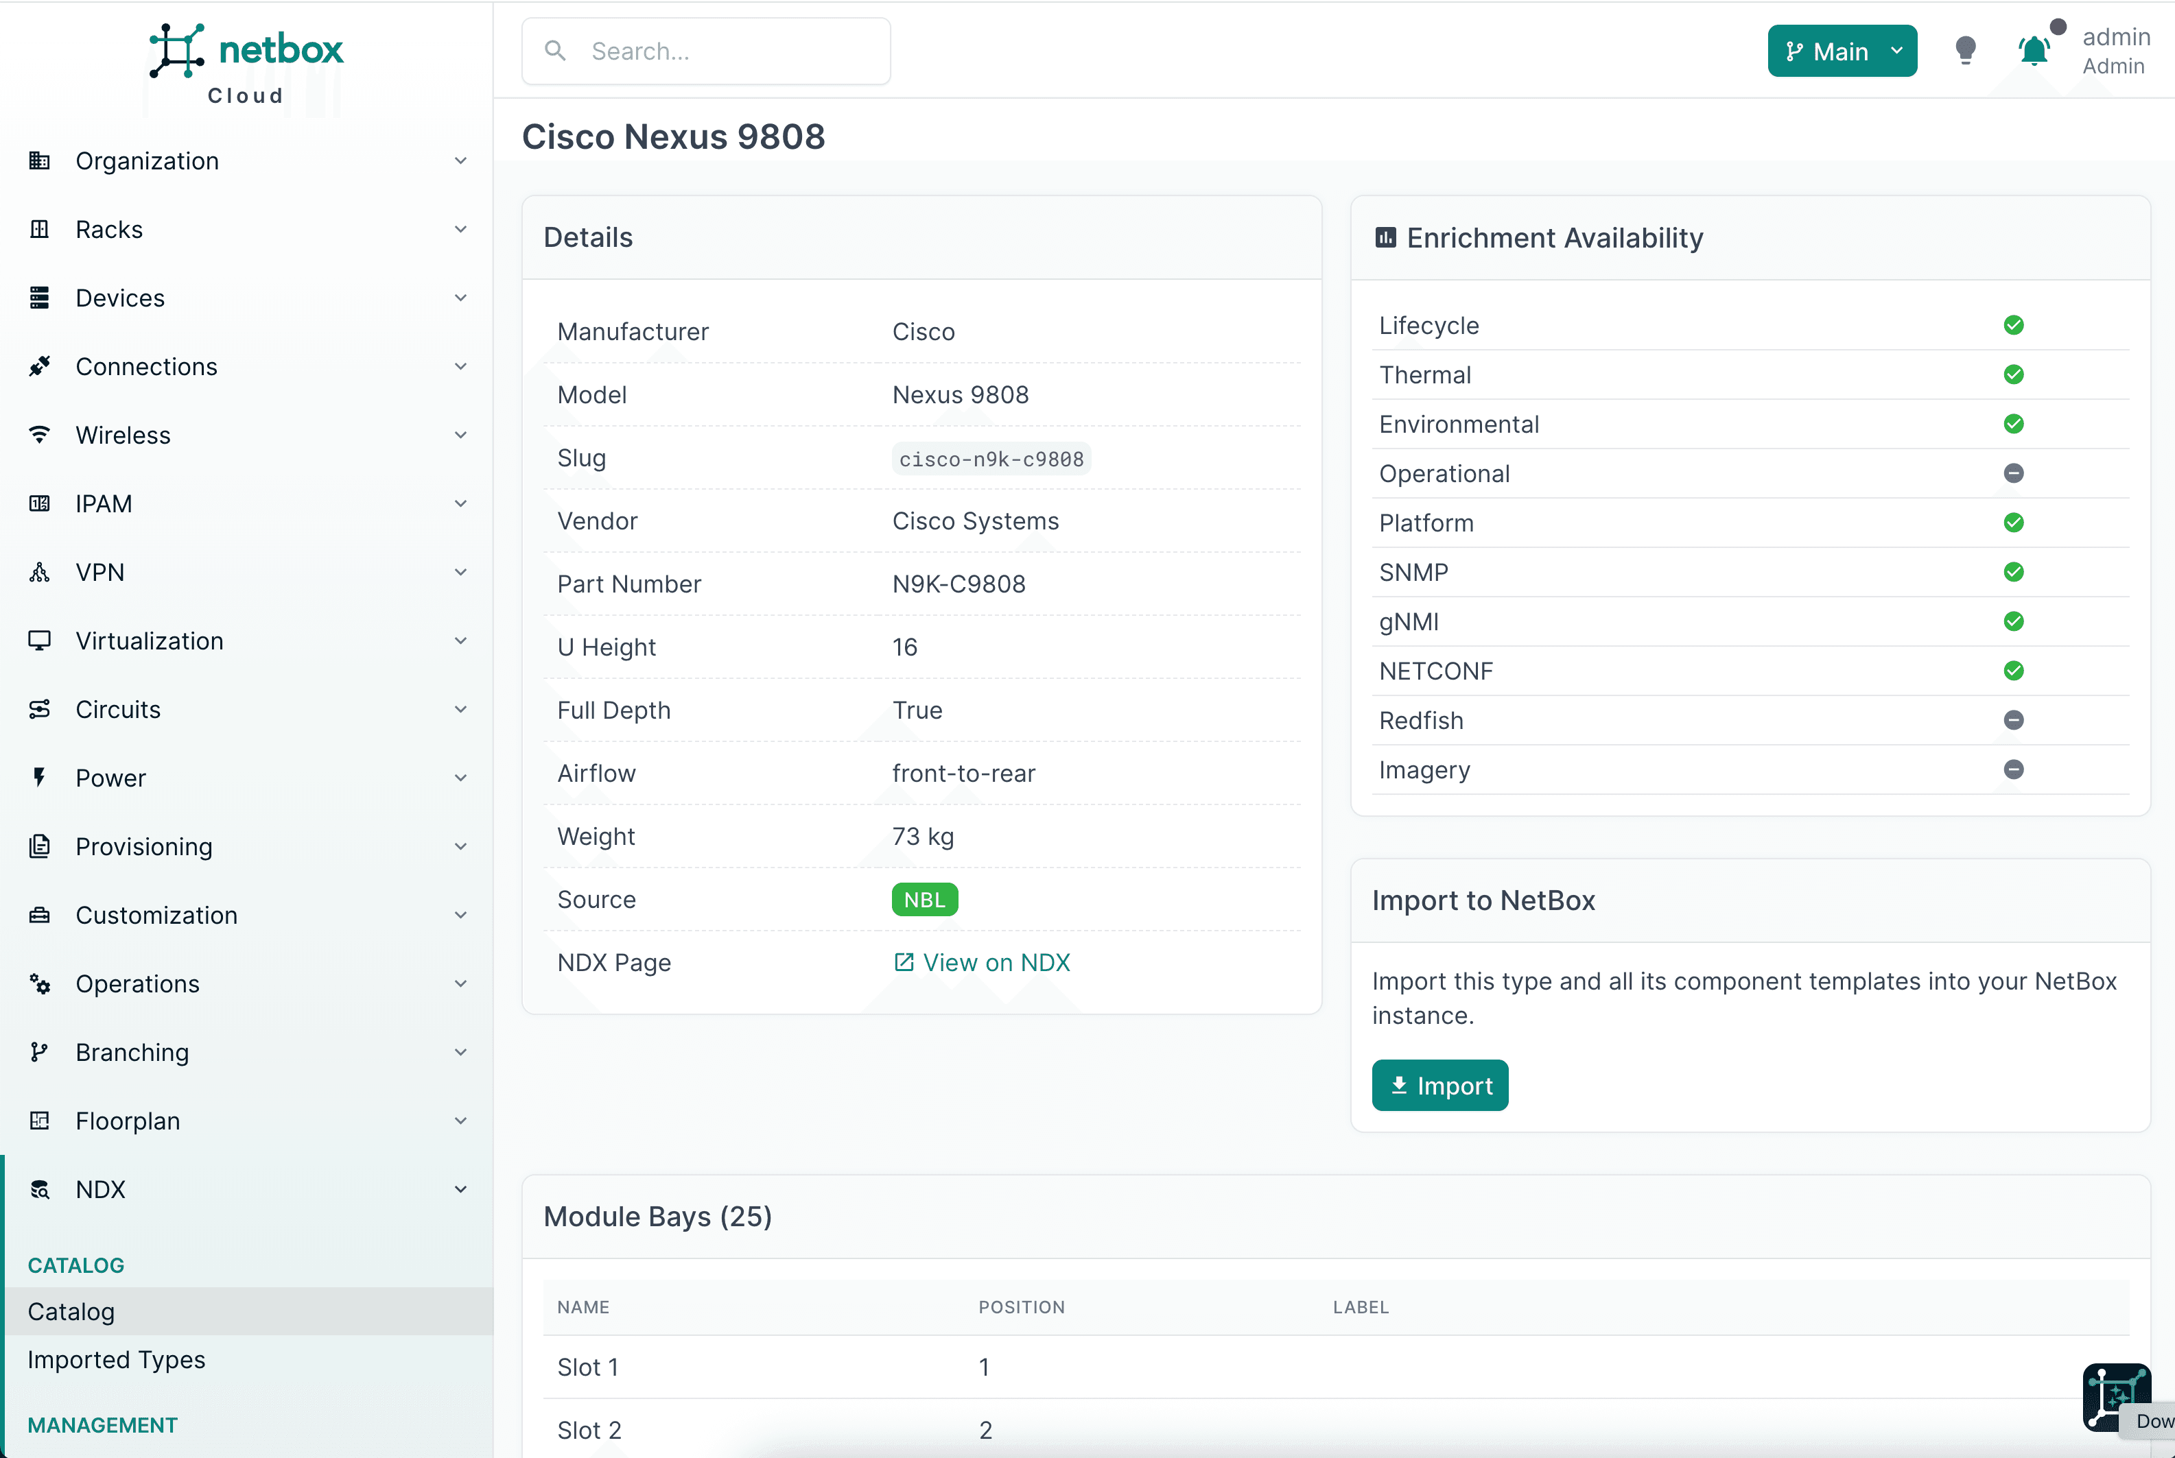2175x1458 pixels.
Task: Toggle the light bulb color mode icon
Action: [x=1966, y=50]
